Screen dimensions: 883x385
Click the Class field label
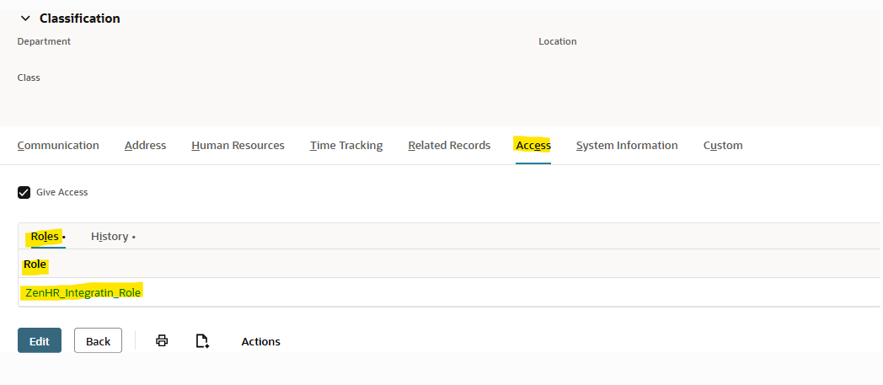(29, 78)
